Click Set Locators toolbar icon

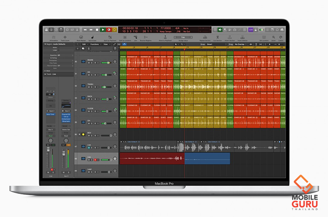click(x=264, y=37)
